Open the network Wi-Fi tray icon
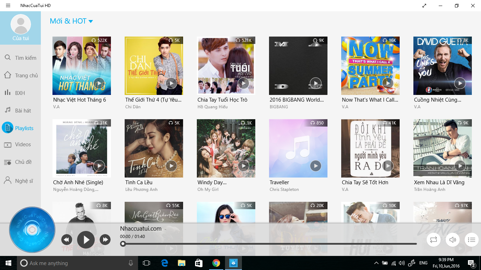481x270 pixels. [393, 263]
